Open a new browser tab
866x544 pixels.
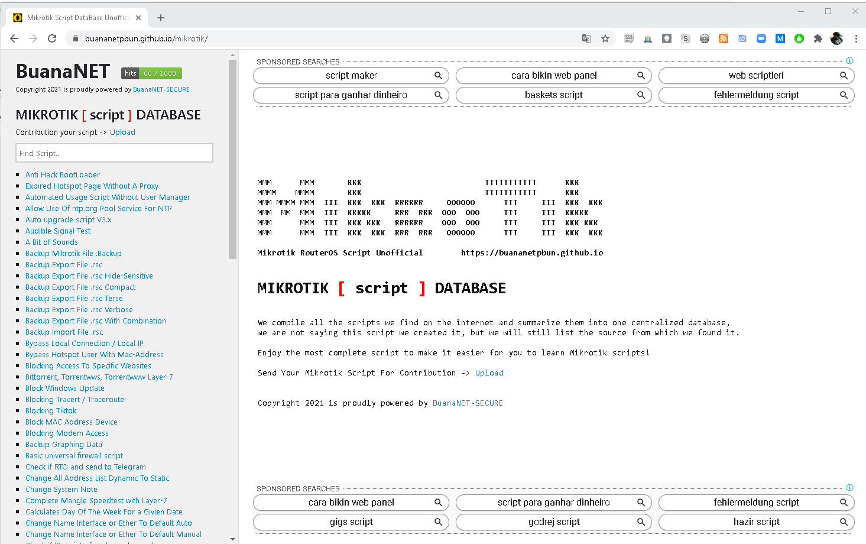click(160, 17)
